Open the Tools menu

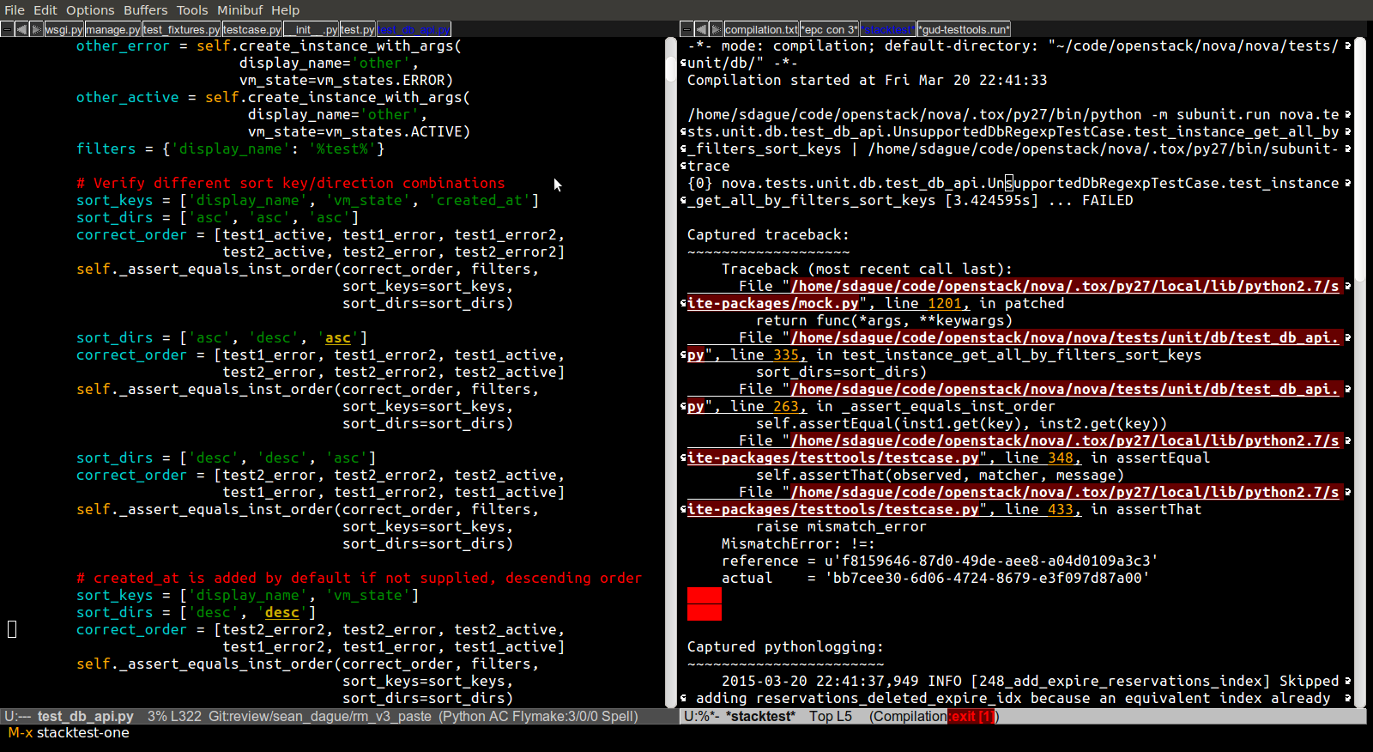tap(192, 10)
